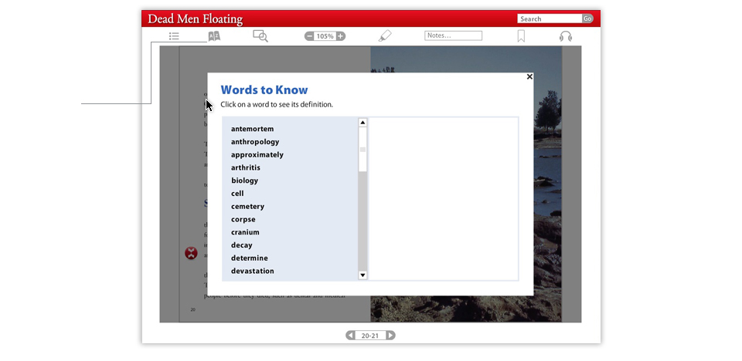Select the word "anthropology"
Viewport: 742px width, 361px height.
[x=255, y=142]
